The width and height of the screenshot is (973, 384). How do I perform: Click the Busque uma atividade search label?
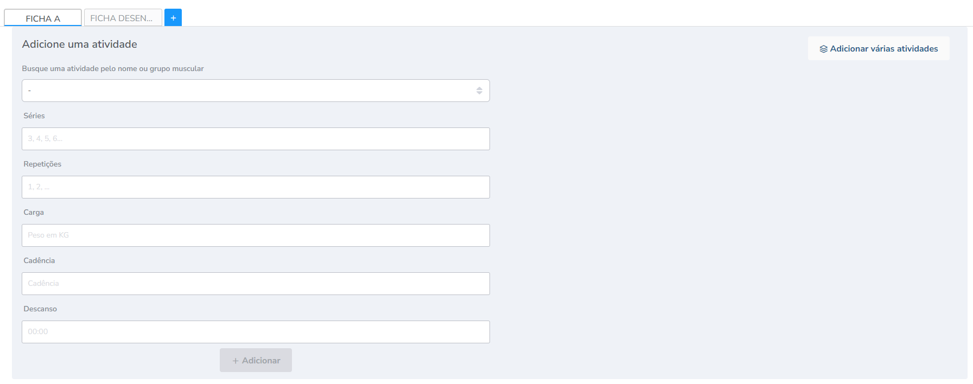[x=113, y=69]
